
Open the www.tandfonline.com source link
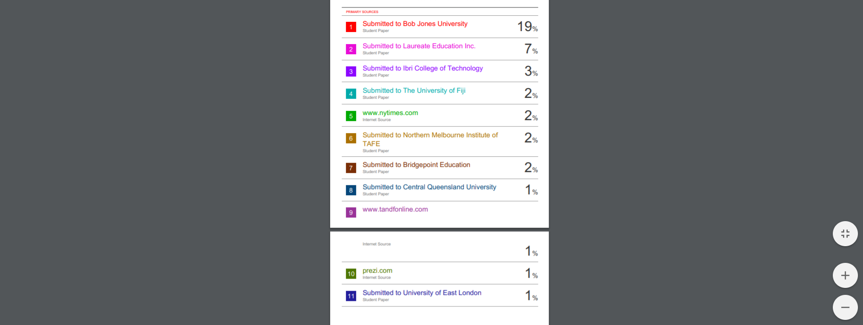(x=395, y=209)
